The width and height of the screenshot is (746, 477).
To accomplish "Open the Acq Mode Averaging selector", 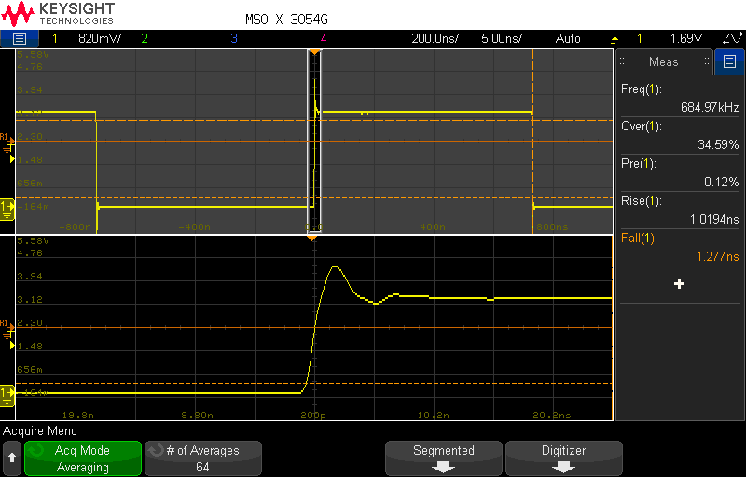I will [83, 458].
